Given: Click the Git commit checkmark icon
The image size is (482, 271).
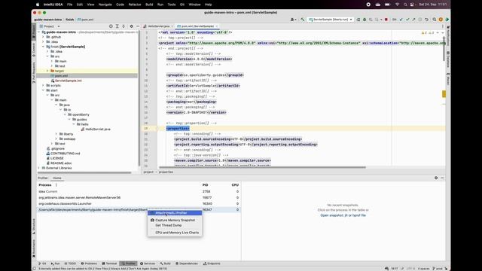Looking at the screenshot, I should tap(407, 20).
